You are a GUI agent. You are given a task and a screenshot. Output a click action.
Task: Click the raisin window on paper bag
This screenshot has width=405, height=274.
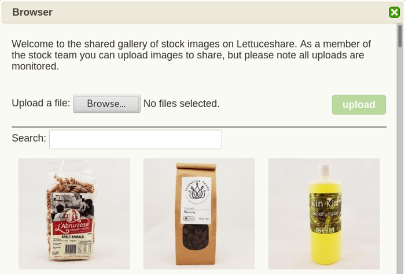point(196,237)
